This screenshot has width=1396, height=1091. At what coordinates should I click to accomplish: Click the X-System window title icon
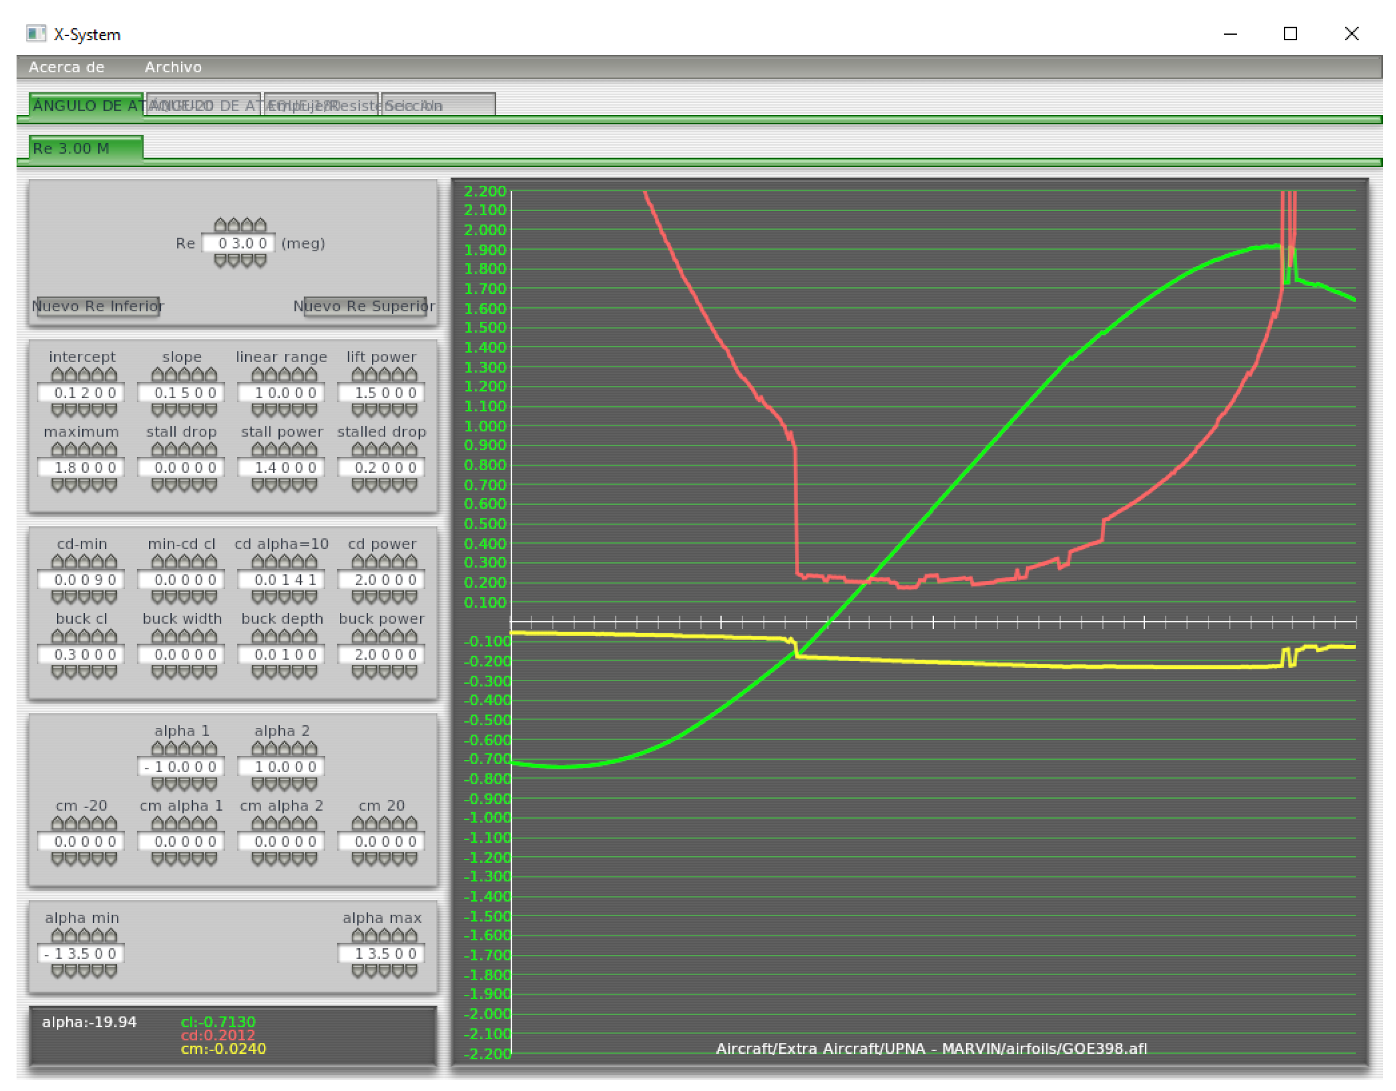36,34
